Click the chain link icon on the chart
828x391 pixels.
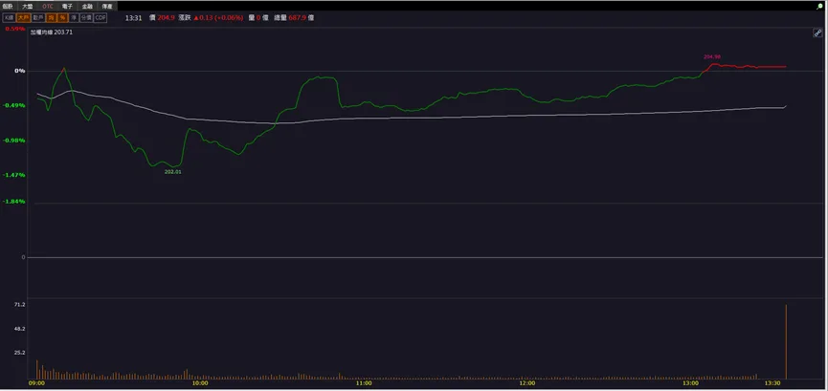click(x=817, y=33)
